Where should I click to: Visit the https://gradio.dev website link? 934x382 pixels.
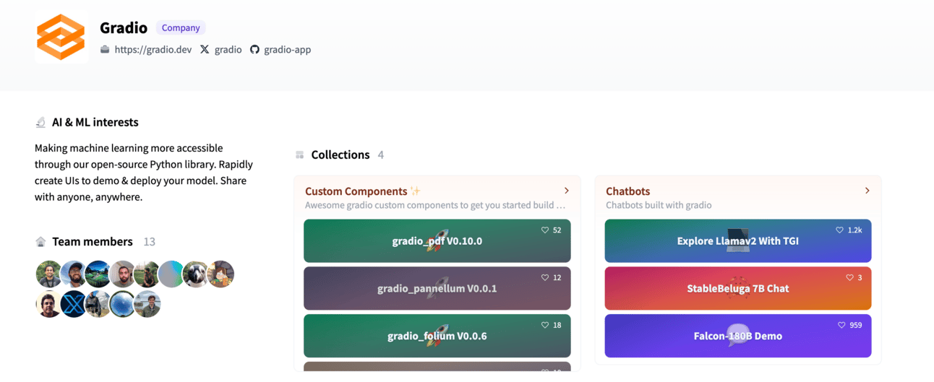[x=153, y=50]
